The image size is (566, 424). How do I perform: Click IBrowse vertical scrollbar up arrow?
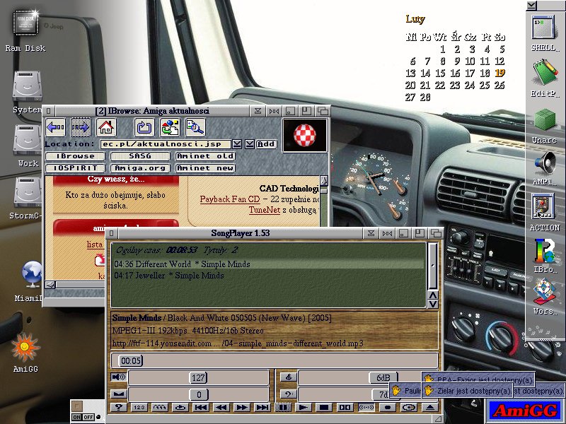click(x=324, y=181)
